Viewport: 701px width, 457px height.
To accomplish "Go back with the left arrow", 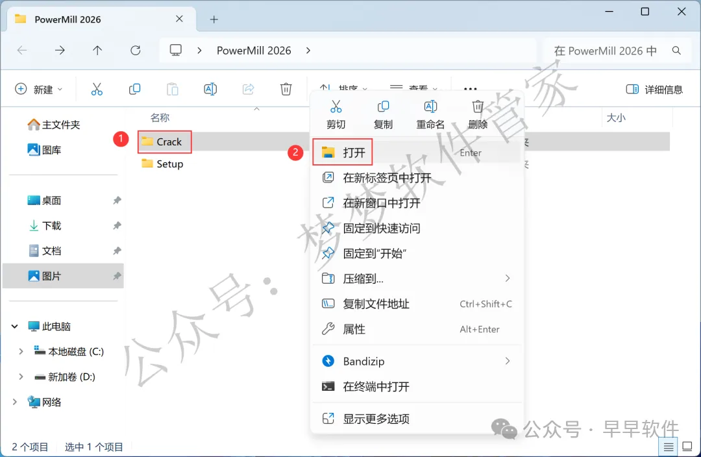I will pyautogui.click(x=22, y=51).
